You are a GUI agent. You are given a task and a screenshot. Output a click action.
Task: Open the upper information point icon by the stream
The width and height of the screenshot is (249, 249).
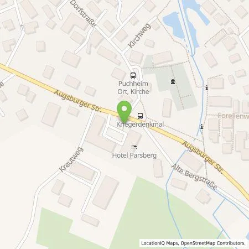206,88
